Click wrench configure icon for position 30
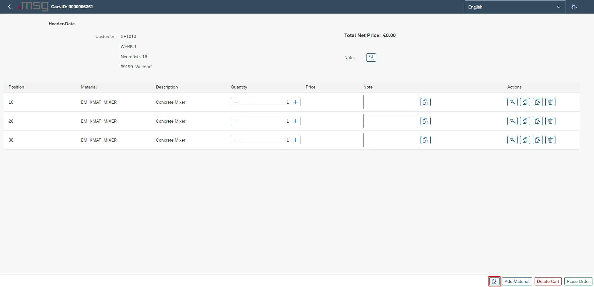 (512, 140)
